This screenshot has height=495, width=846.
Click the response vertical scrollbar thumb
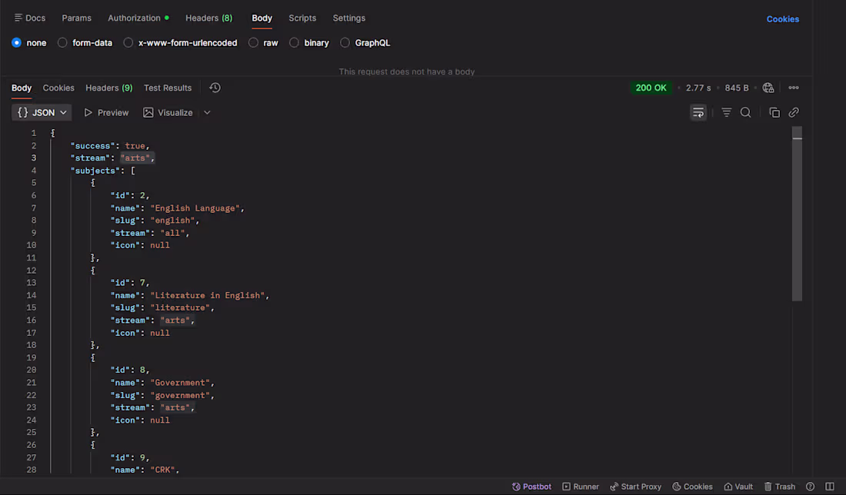[x=797, y=214]
